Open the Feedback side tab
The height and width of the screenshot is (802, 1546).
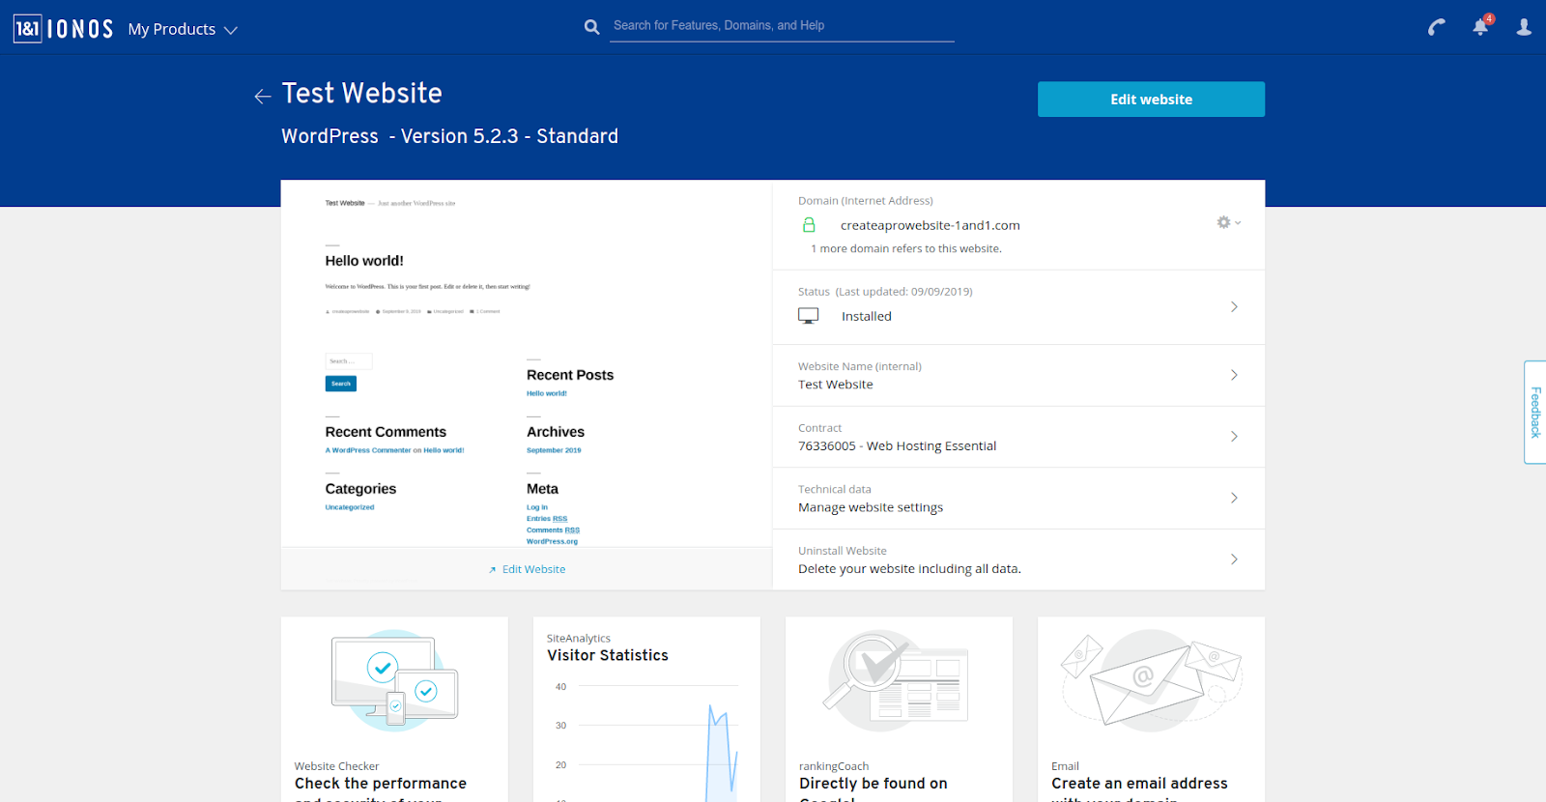click(x=1535, y=413)
